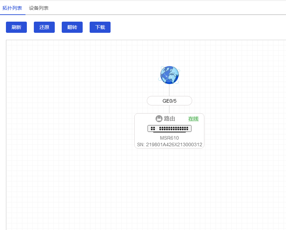Image resolution: width=286 pixels, height=230 pixels.
Task: Click the line between GE0/5 and router card
Action: 170,109
